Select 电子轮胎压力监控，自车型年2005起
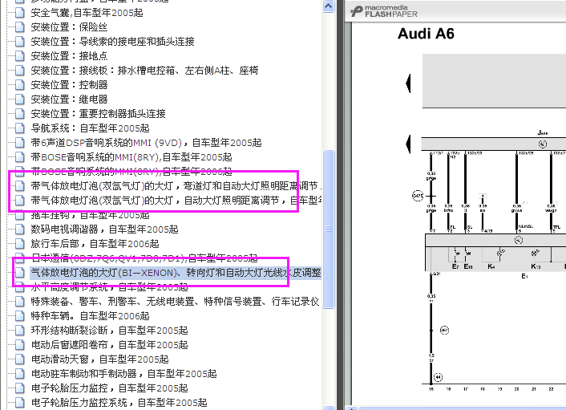 pos(109,388)
